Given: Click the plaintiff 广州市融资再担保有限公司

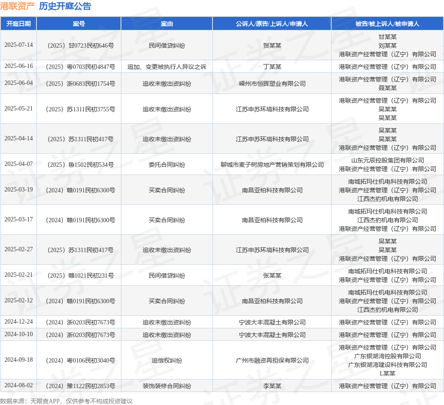Looking at the screenshot, I should [x=272, y=360].
